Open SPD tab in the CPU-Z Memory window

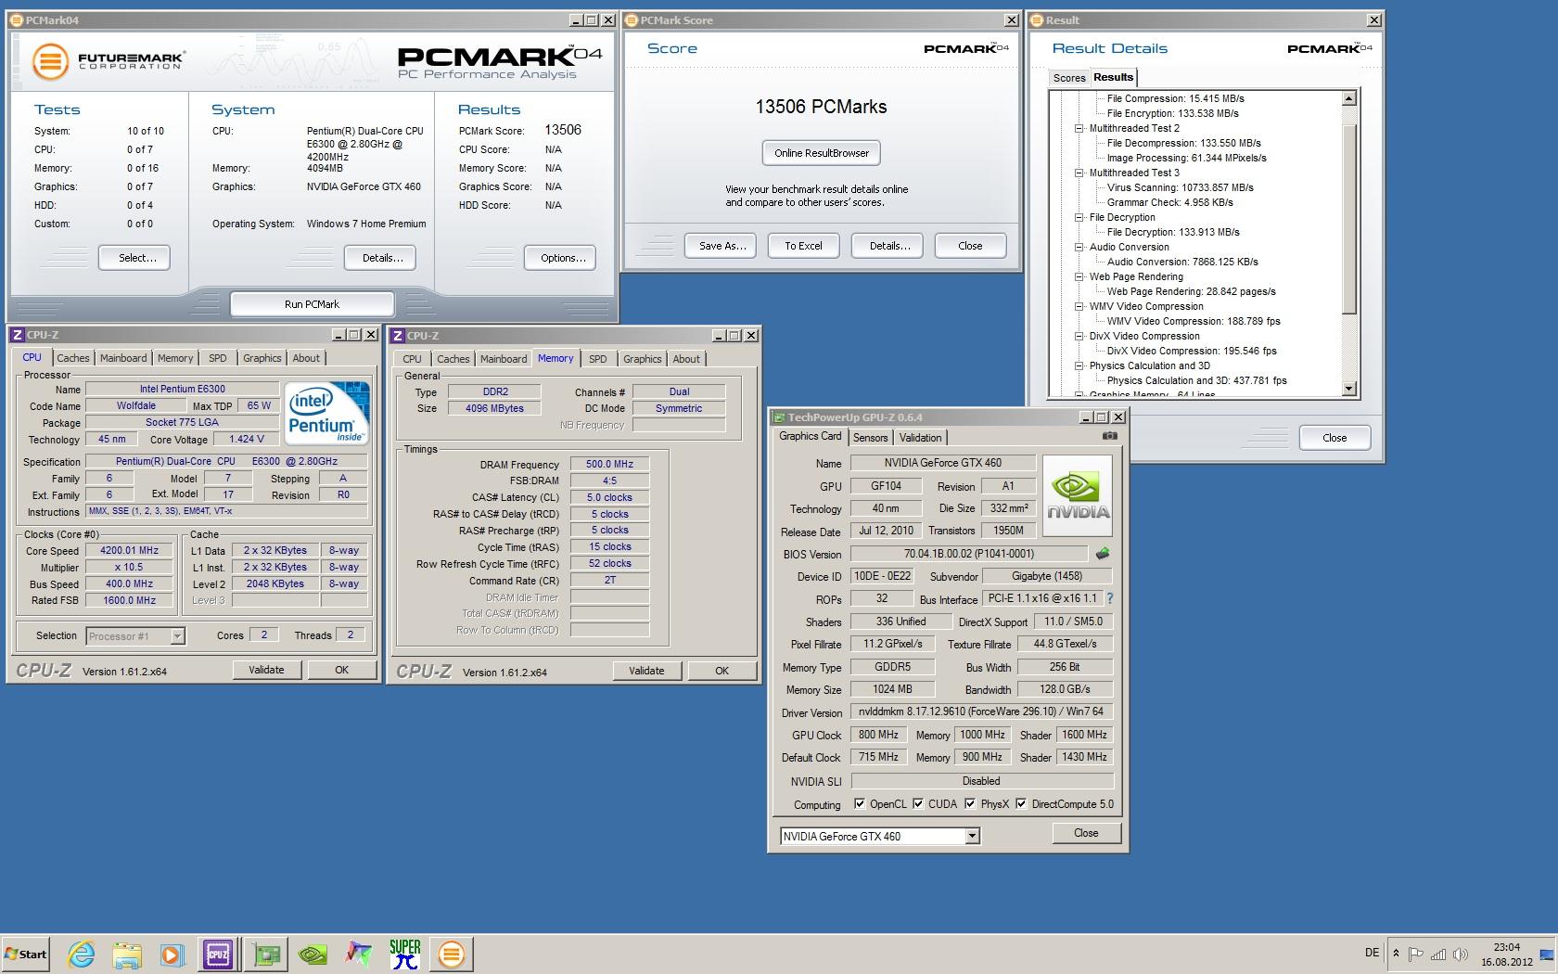pyautogui.click(x=598, y=359)
